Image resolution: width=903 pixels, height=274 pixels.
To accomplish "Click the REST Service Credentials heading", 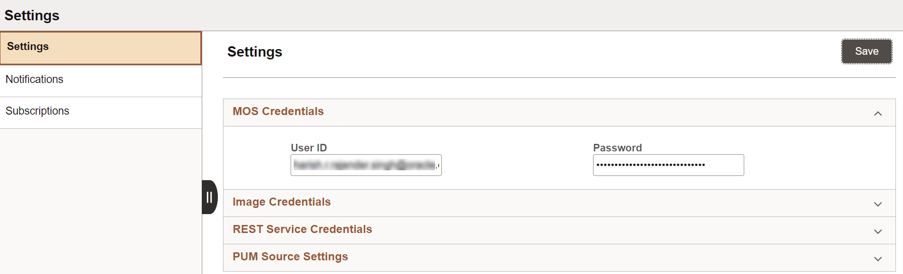I will point(302,229).
